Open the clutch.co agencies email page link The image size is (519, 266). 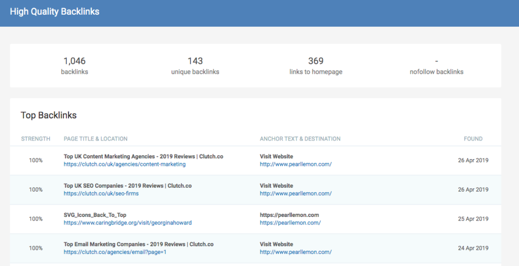[x=115, y=252]
